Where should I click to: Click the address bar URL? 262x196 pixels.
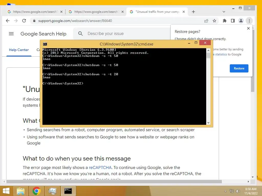(x=75, y=21)
